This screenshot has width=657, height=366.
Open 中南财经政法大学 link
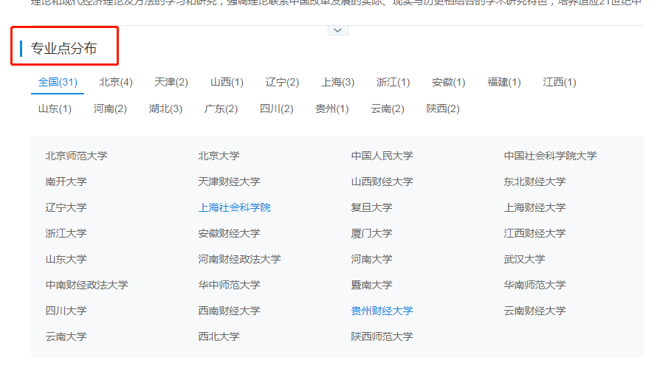[x=86, y=285]
